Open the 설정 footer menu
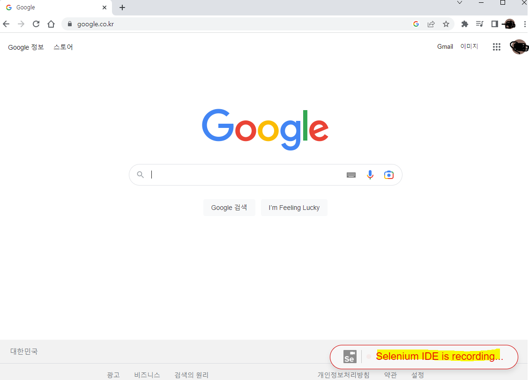This screenshot has width=529, height=380. [x=418, y=375]
